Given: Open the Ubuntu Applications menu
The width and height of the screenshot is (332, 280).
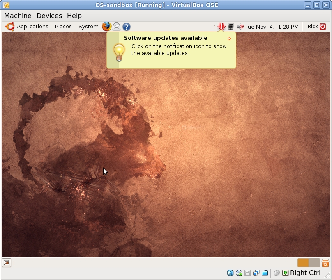Looking at the screenshot, I should coord(32,27).
